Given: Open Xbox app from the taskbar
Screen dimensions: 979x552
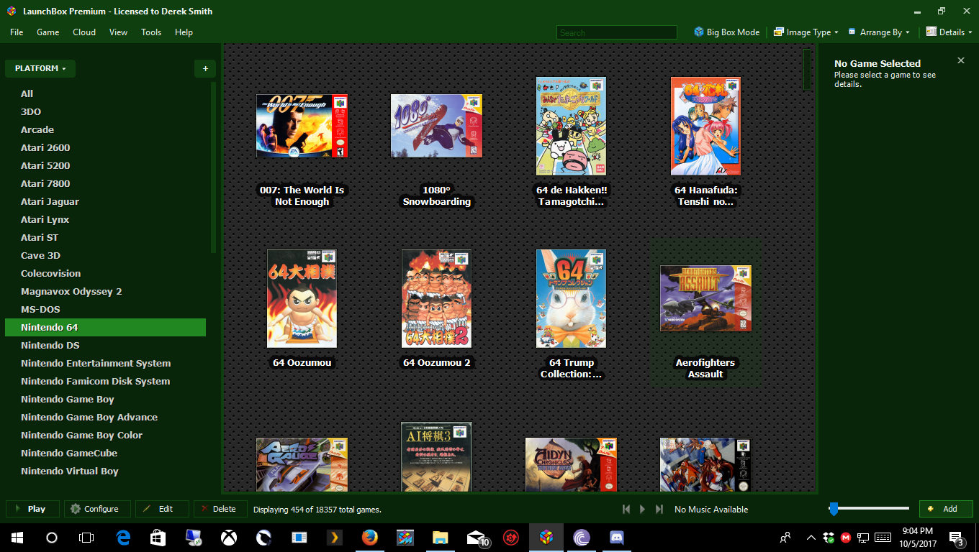Looking at the screenshot, I should [229, 537].
